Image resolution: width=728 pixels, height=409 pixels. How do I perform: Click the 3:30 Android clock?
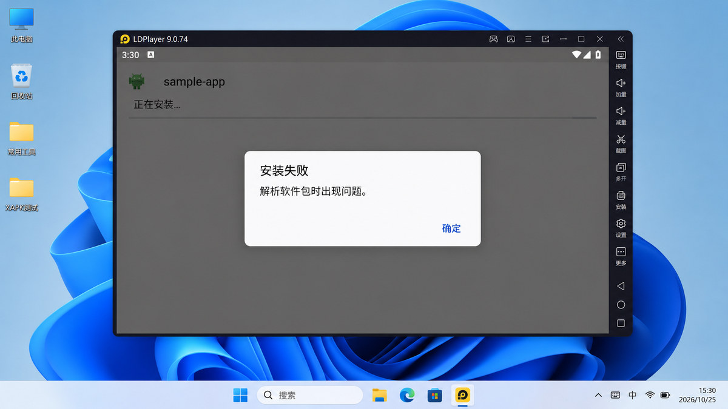[x=130, y=55]
